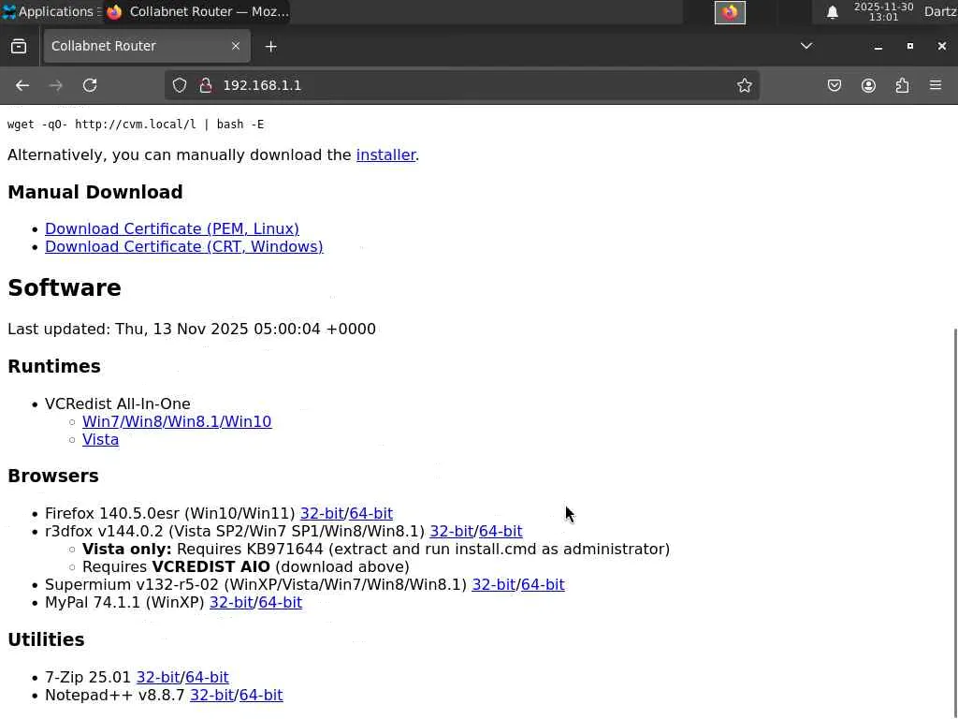The width and height of the screenshot is (958, 719).
Task: Open tracking protection shield icon
Action: 179,85
